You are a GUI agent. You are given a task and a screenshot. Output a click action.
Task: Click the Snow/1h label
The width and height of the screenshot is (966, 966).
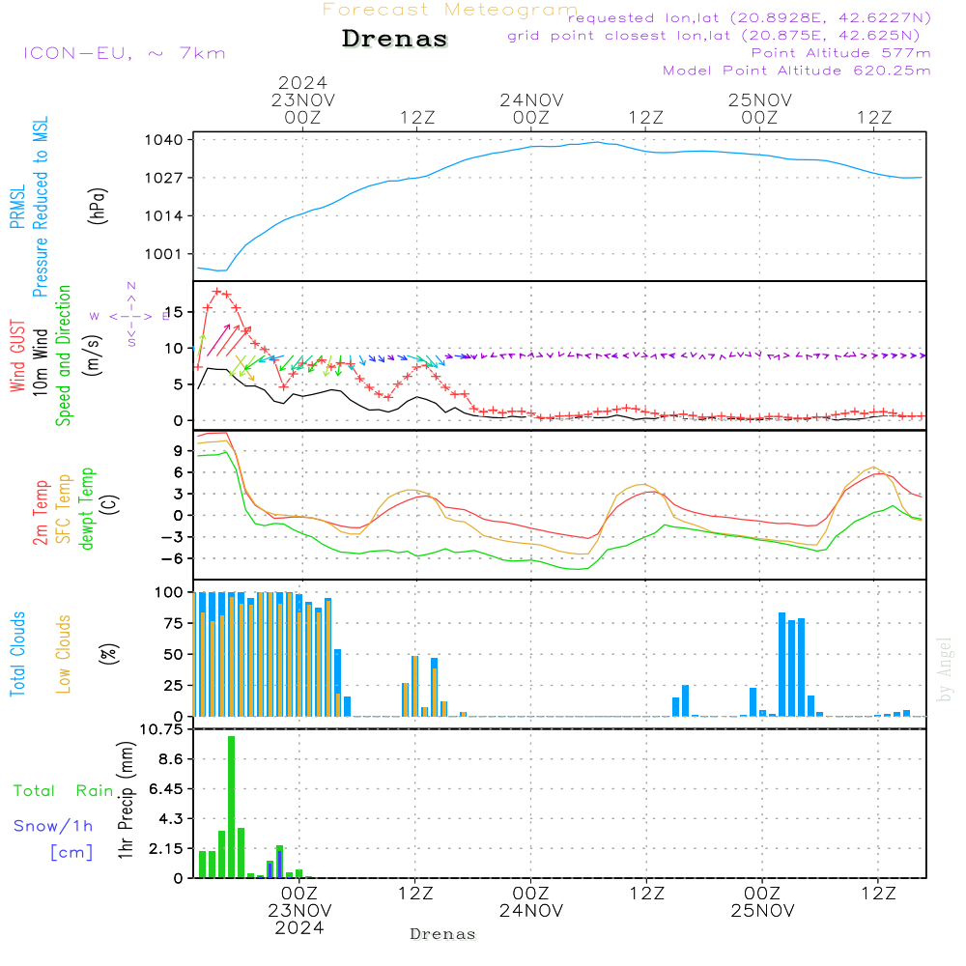53,826
